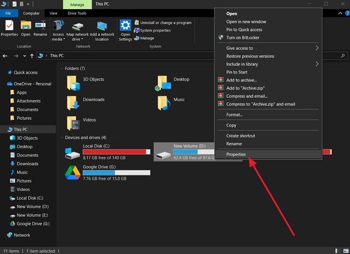Click New Volume (D:) usage bar

click(194, 152)
